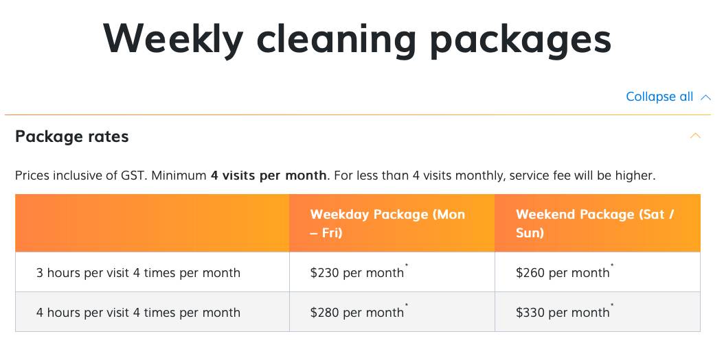The image size is (724, 347).
Task: Click the asterisk after $260 per month
Action: point(612,266)
